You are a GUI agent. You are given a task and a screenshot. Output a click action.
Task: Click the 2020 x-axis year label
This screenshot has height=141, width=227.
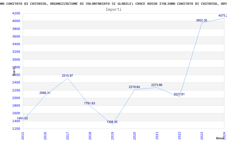coord(134,136)
